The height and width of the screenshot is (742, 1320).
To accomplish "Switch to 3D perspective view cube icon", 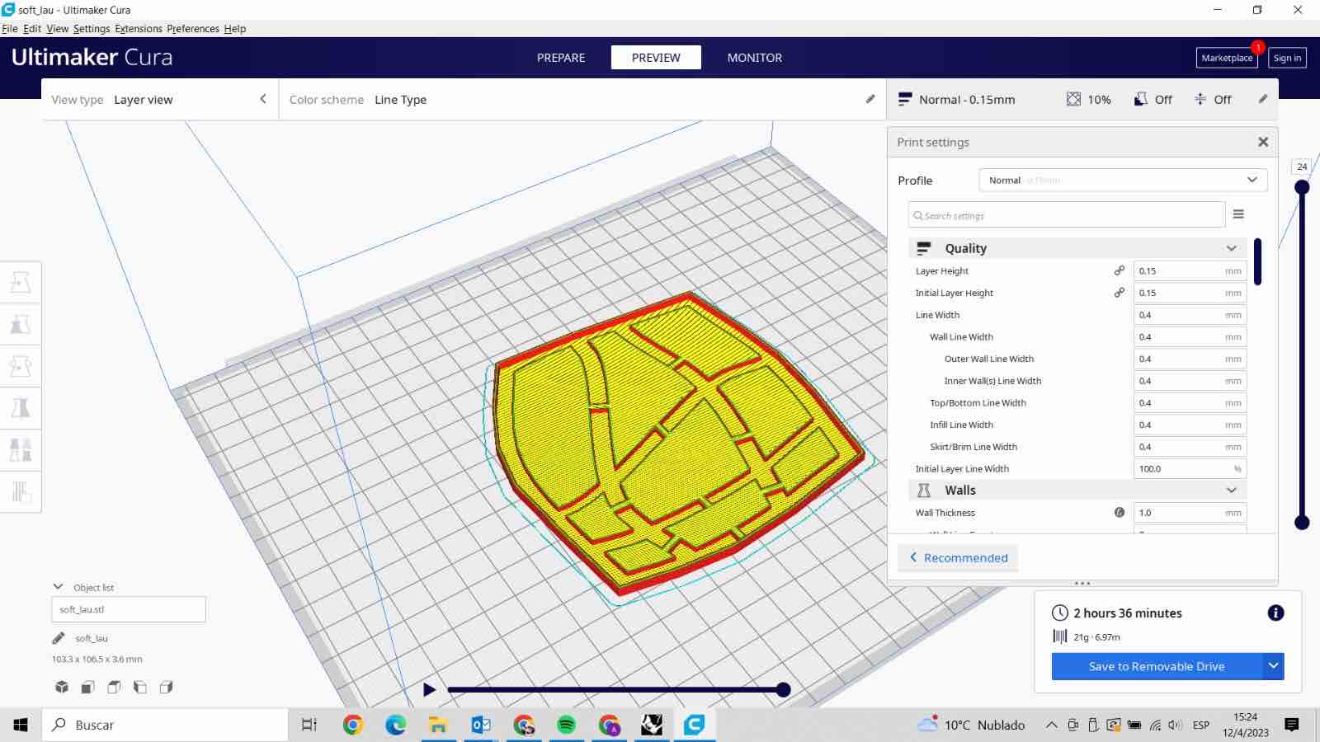I will tap(62, 687).
